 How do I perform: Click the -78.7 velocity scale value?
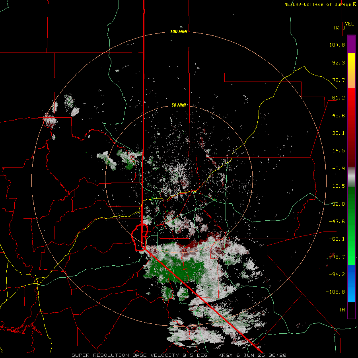tap(337, 257)
